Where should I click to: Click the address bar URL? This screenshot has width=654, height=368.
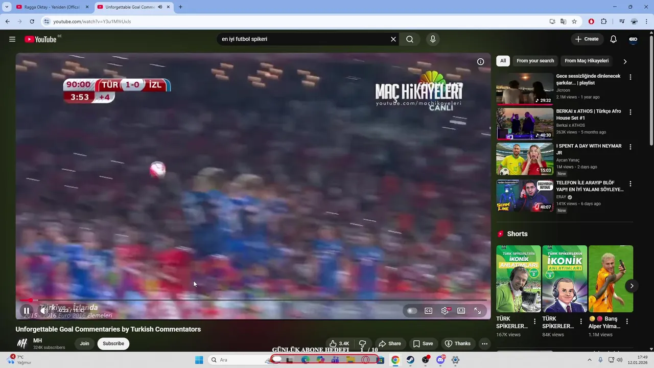coord(92,21)
